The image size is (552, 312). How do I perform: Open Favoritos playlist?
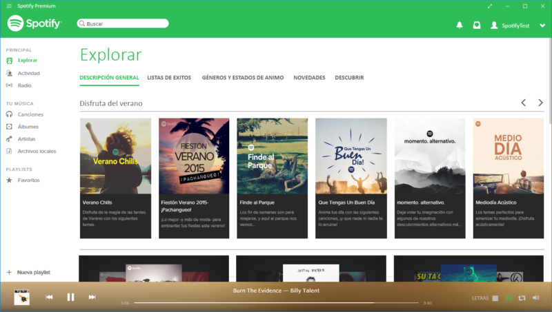(x=29, y=180)
